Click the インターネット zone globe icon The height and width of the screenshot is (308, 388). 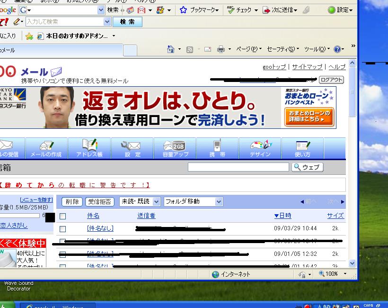coord(215,274)
